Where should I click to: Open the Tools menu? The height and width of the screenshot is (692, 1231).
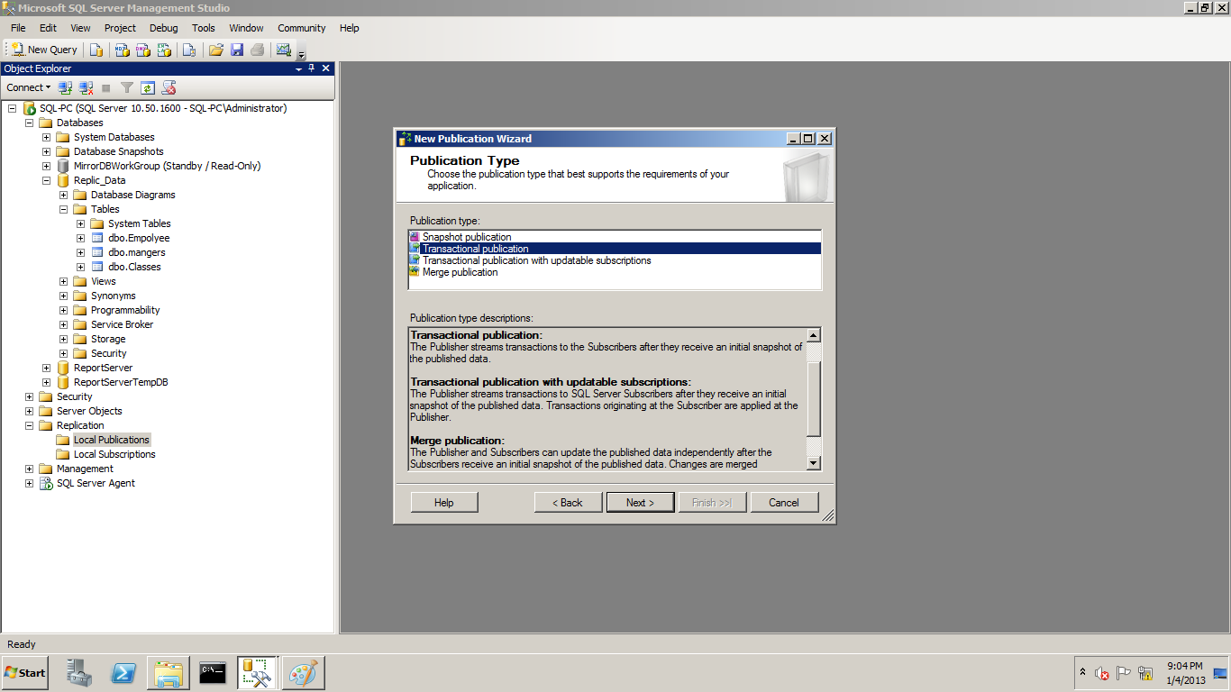coord(203,28)
